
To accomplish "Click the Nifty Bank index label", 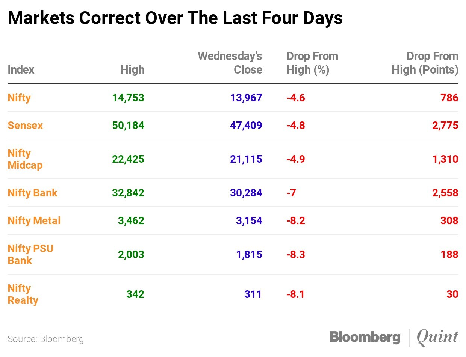I will click(x=32, y=193).
